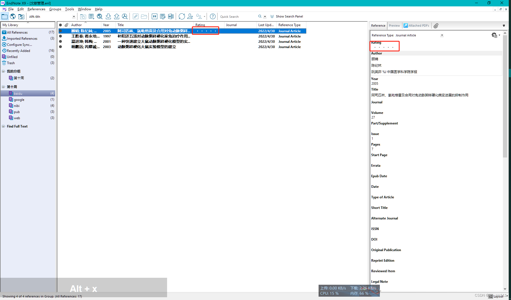Sort by the Last Updated column header

pos(266,25)
